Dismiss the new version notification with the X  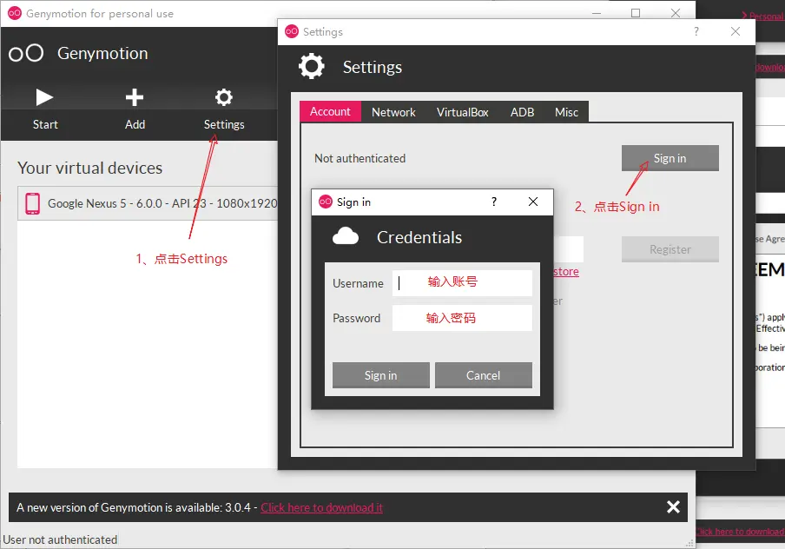click(673, 507)
